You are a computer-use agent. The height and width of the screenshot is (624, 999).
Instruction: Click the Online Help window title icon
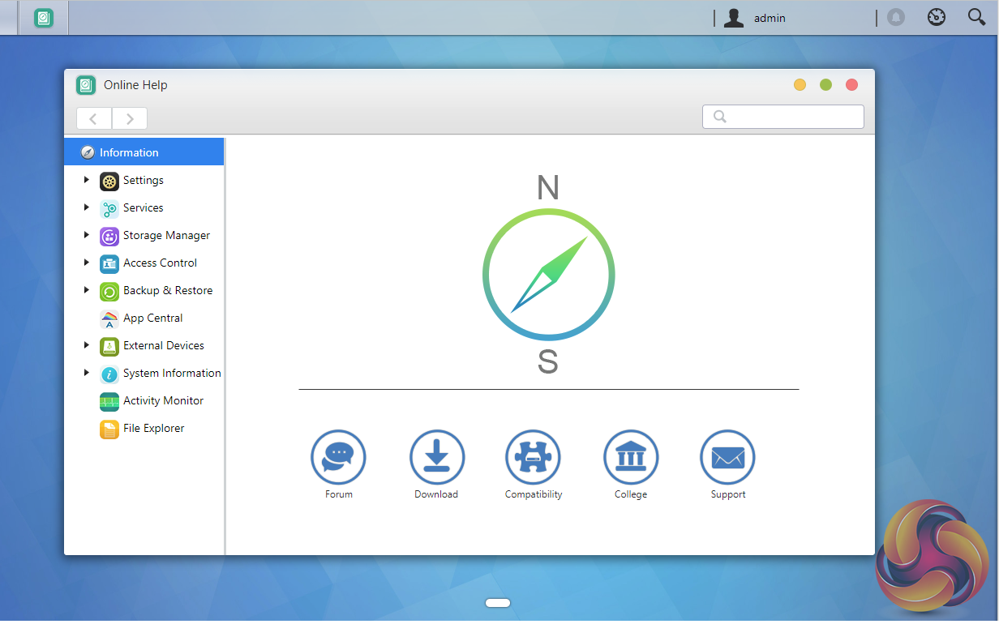86,85
